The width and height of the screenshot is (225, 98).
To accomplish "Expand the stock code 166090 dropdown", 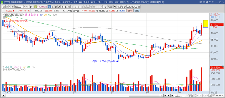I will (25, 7).
